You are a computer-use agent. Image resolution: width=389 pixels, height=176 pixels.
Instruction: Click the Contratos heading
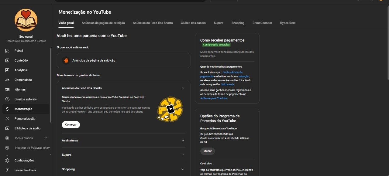tap(206, 164)
